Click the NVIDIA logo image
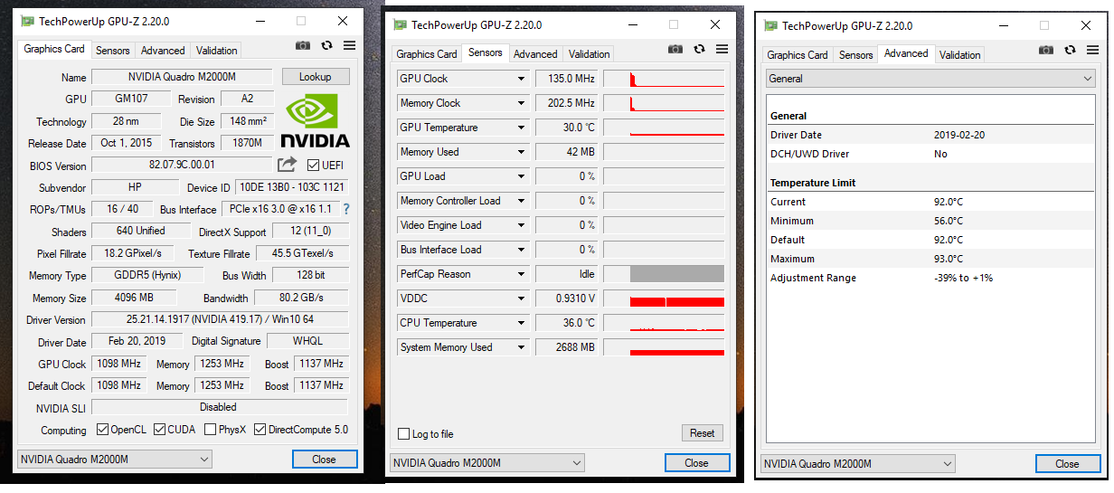This screenshot has width=1114, height=493. 315,121
